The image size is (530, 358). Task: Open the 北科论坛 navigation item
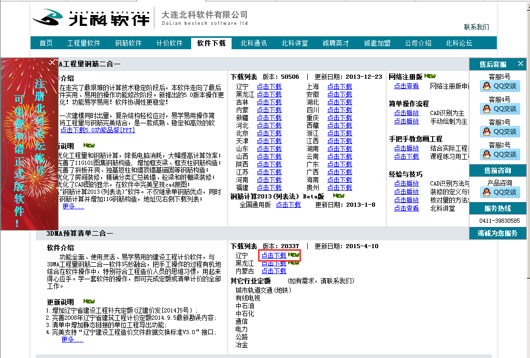(459, 43)
